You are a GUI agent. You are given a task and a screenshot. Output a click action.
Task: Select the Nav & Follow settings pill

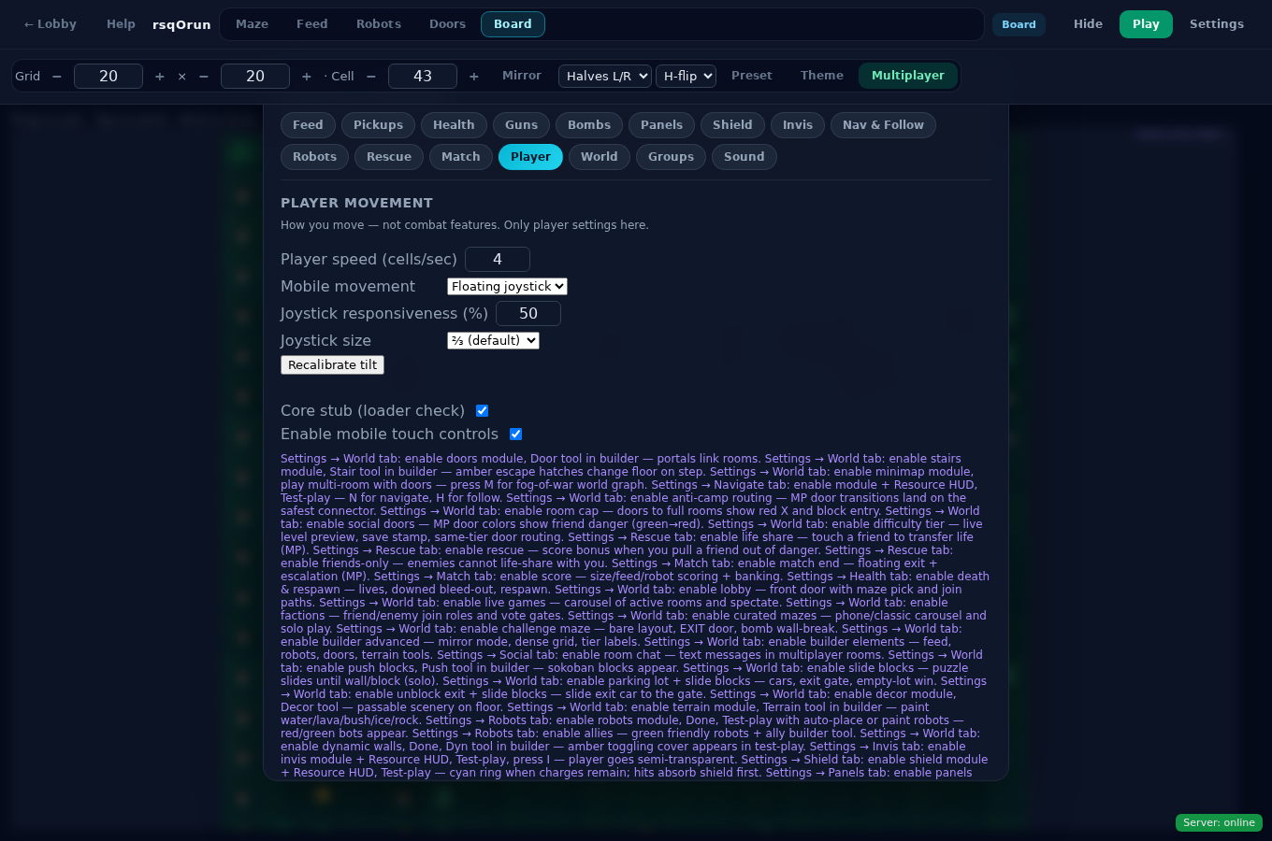tap(883, 125)
